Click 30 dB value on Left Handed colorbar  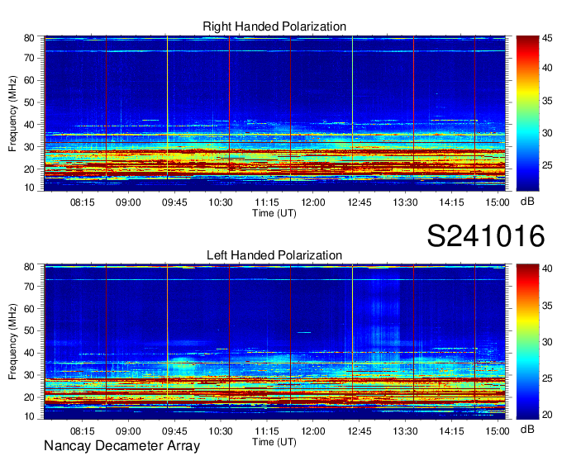(547, 342)
